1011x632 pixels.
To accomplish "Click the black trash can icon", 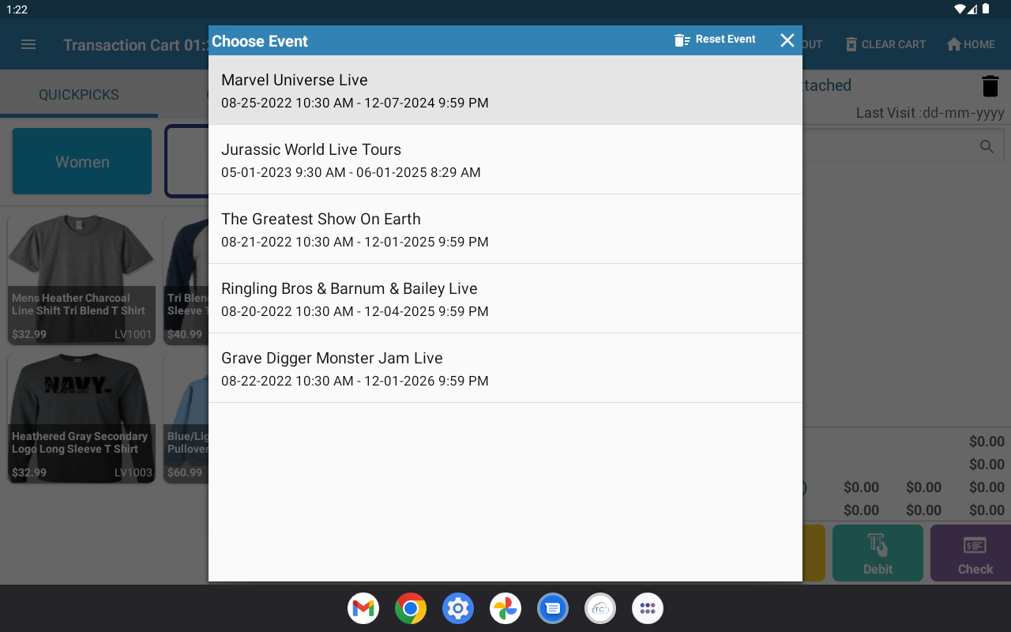I will coord(990,85).
